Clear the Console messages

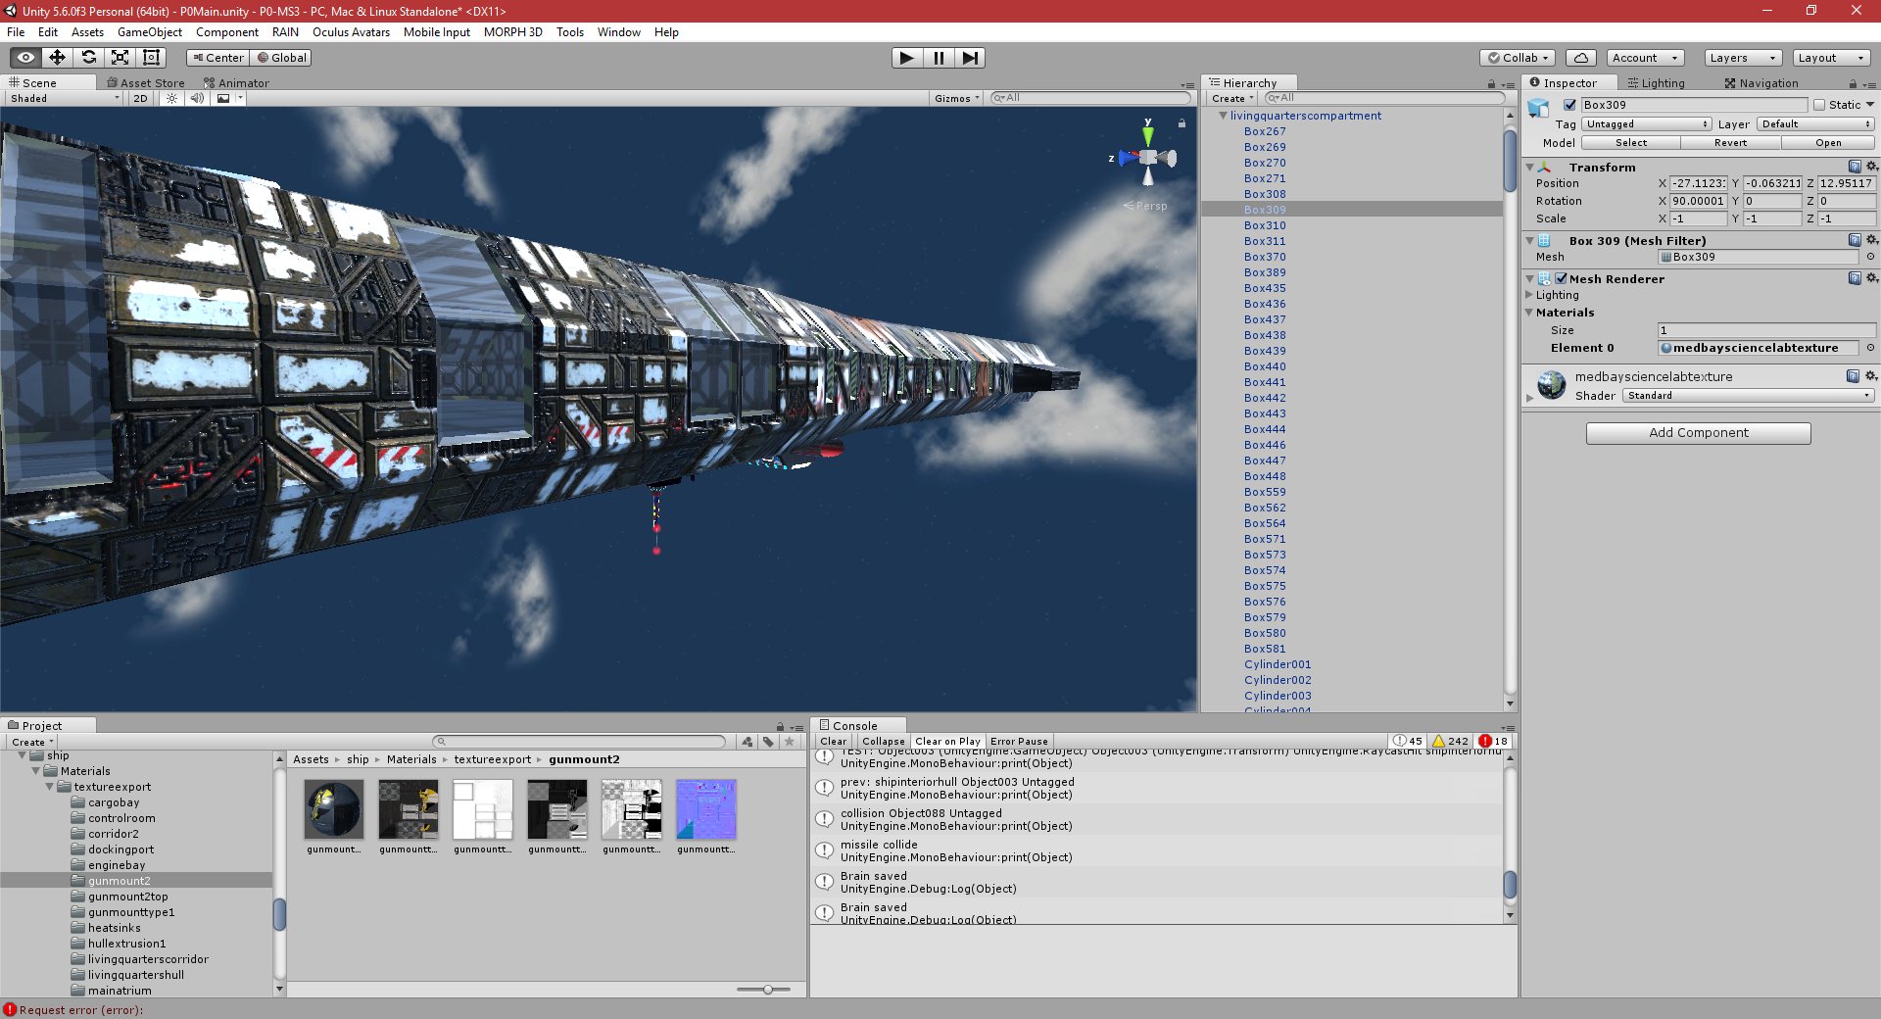[832, 741]
